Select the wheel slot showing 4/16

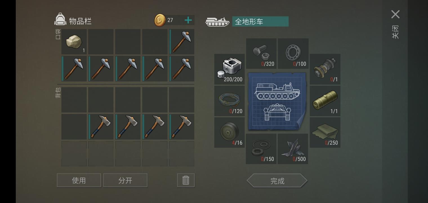(x=229, y=133)
